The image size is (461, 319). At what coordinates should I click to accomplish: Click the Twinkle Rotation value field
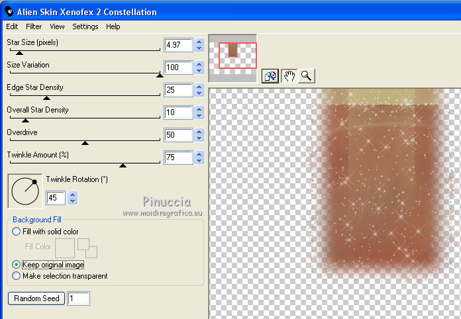tap(56, 198)
